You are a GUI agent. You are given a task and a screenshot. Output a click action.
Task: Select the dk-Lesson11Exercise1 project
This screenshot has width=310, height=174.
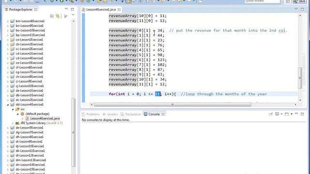(x=30, y=151)
